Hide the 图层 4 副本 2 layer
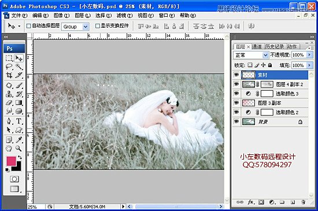Image resolution: width=318 pixels, height=211 pixels. click(x=236, y=84)
